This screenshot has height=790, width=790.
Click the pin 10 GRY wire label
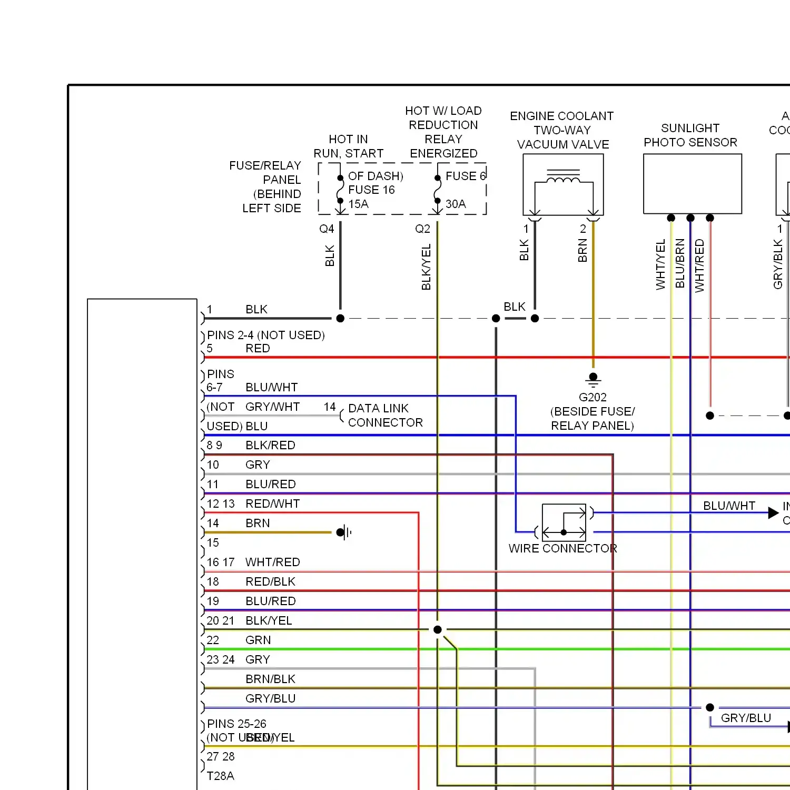[258, 465]
